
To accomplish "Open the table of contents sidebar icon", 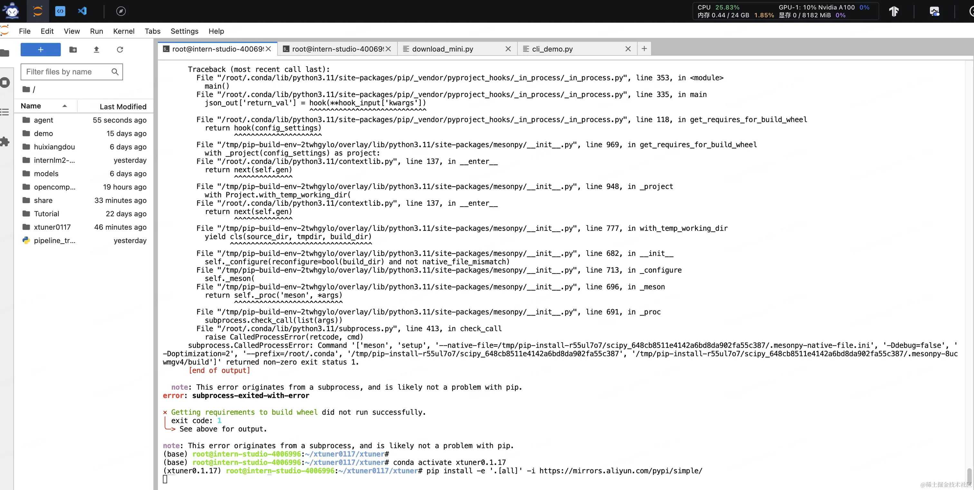I will click(x=5, y=112).
